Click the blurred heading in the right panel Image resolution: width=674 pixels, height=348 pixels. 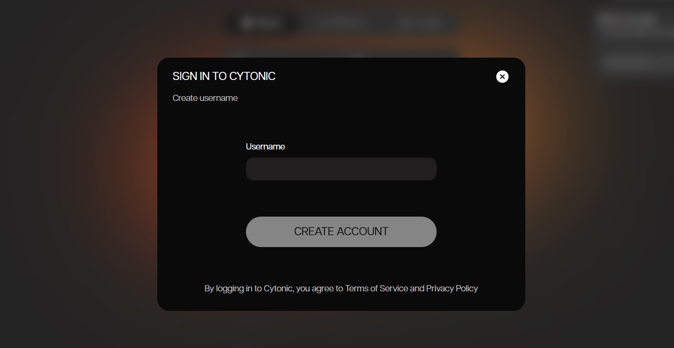628,20
